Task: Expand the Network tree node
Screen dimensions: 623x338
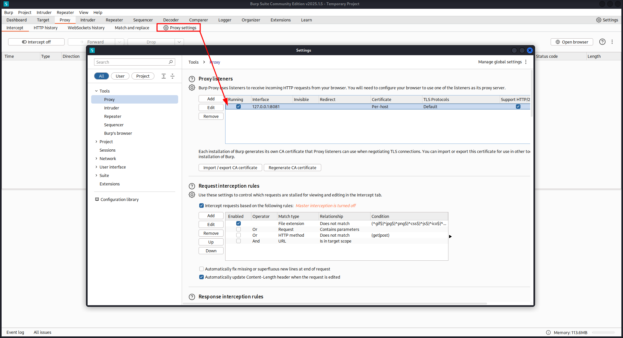Action: coord(96,158)
